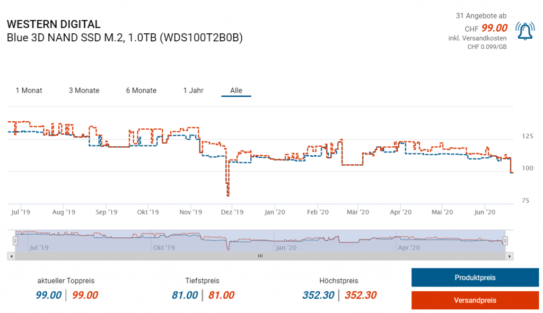Click the Dez '19 axis label

232,212
